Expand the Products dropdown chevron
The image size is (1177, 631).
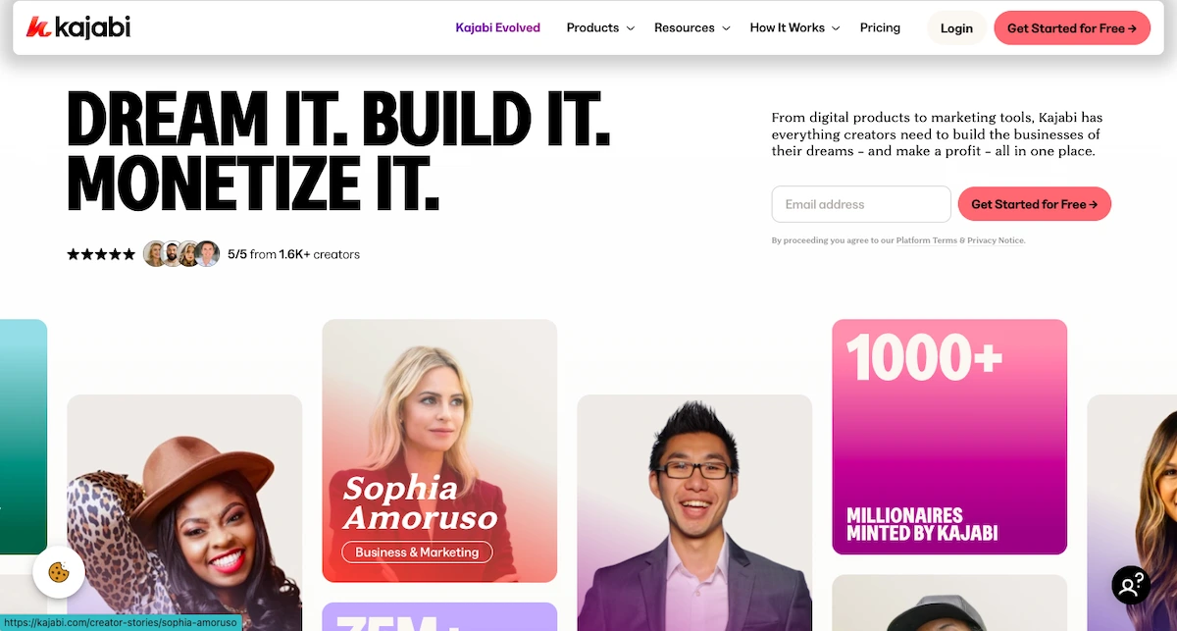tap(630, 28)
